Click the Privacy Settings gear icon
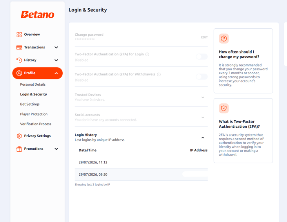287x222 pixels. (19, 136)
